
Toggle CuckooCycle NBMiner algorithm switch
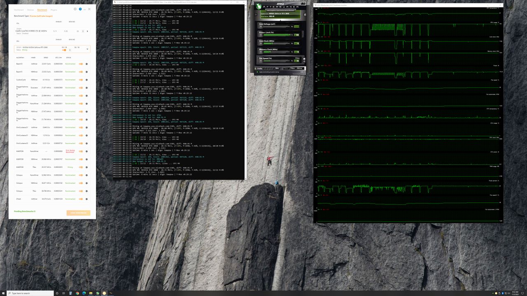pos(81,80)
